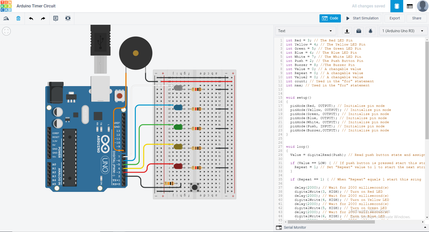
Task: Undo the last action
Action: (31, 18)
